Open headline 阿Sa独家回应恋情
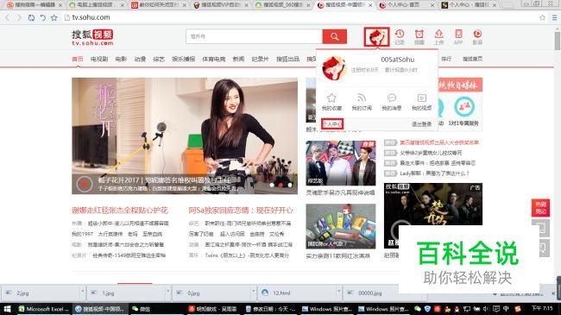The image size is (561, 315). pyautogui.click(x=241, y=210)
